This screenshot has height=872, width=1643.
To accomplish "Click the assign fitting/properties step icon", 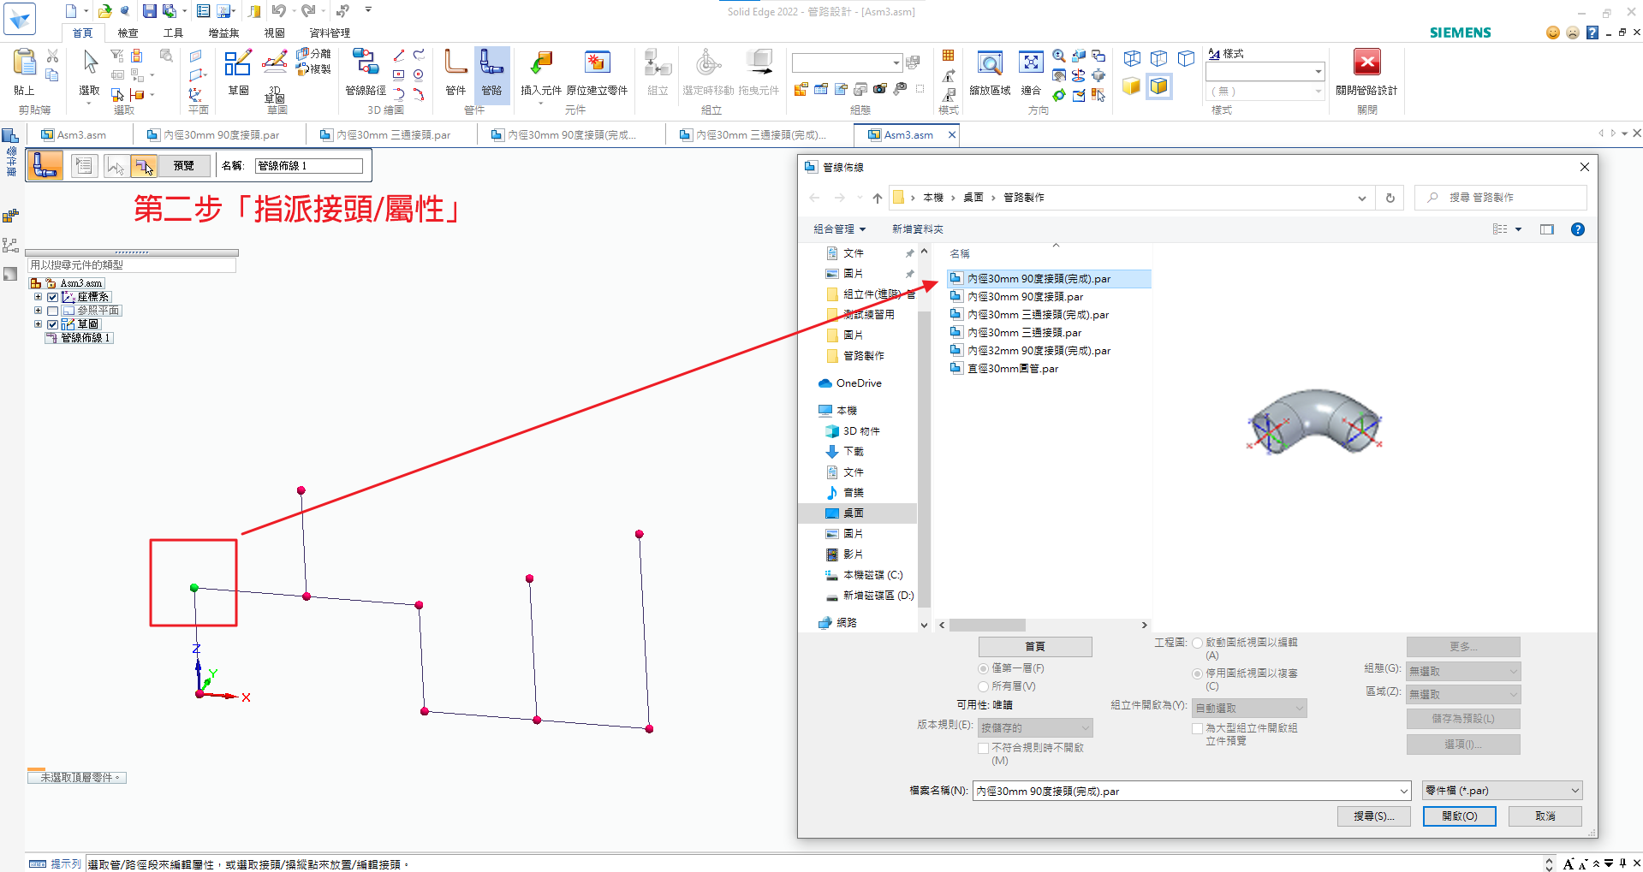I will [x=144, y=165].
